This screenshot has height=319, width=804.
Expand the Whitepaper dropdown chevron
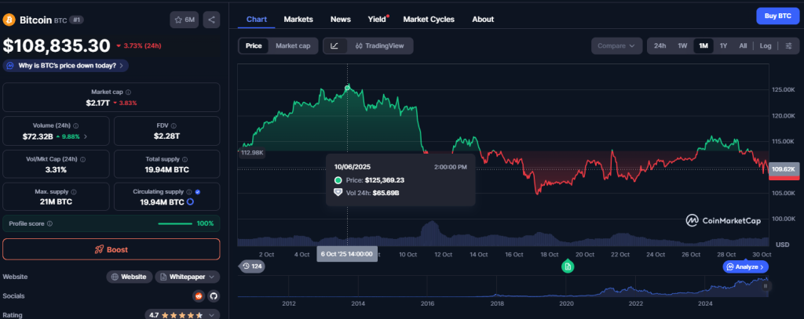click(212, 277)
